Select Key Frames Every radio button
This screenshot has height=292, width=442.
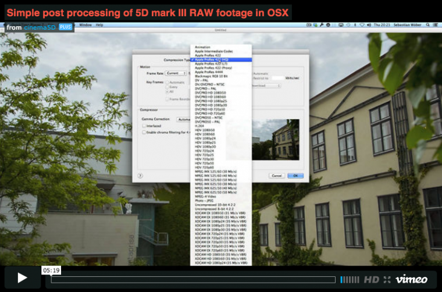tap(167, 87)
